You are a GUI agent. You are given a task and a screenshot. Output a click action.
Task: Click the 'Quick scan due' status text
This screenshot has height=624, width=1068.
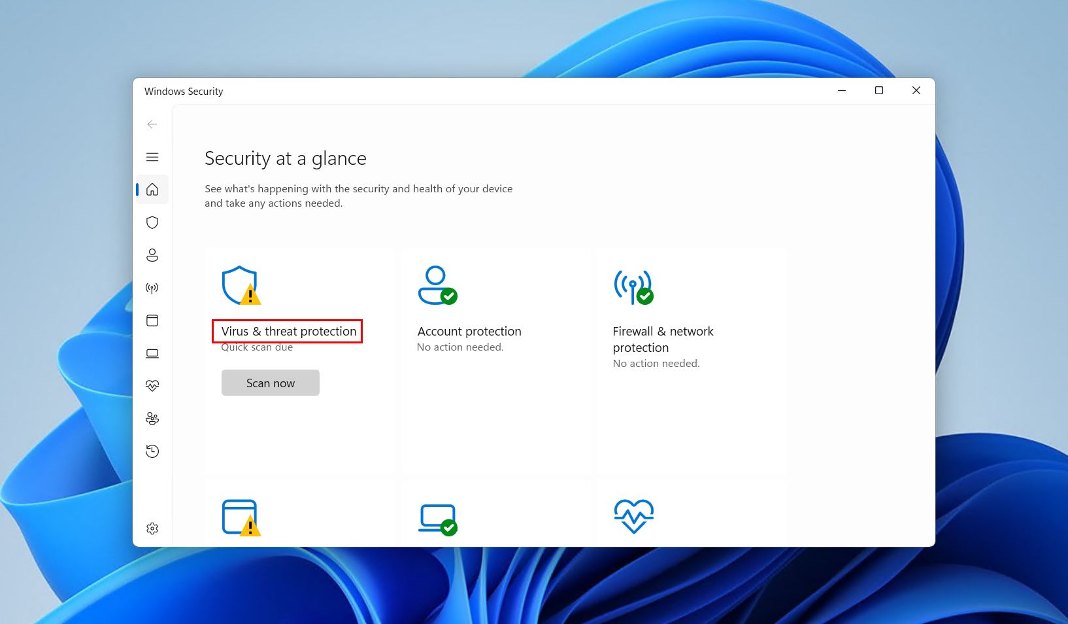[x=257, y=347]
